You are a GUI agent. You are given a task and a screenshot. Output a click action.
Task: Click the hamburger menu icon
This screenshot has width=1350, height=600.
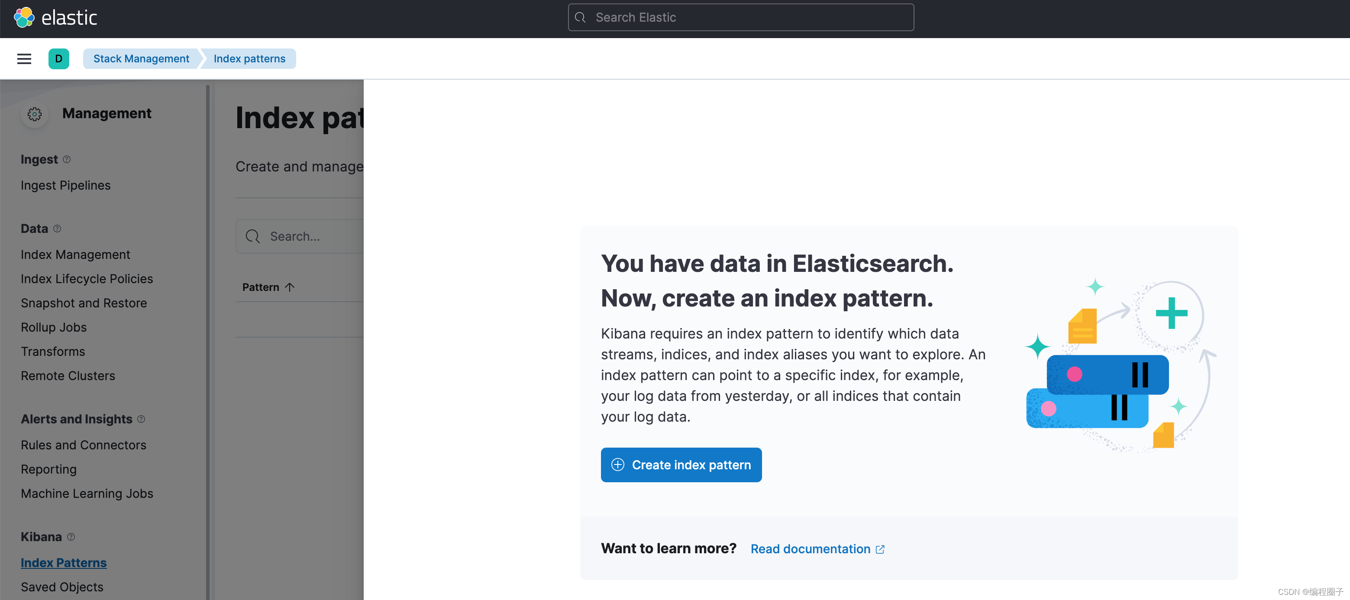[x=23, y=58]
